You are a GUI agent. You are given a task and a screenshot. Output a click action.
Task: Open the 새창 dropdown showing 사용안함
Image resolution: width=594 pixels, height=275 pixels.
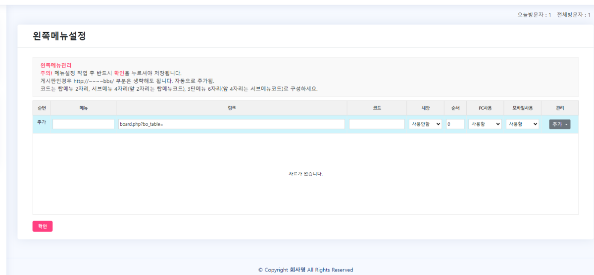[x=425, y=124]
